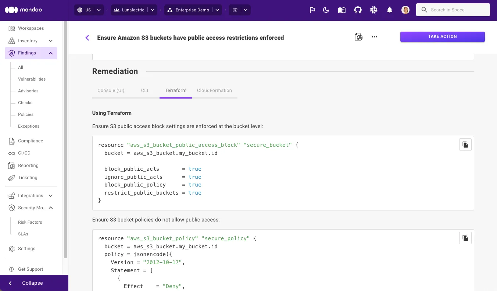Open notifications bell
This screenshot has height=291, width=497.
coord(390,10)
